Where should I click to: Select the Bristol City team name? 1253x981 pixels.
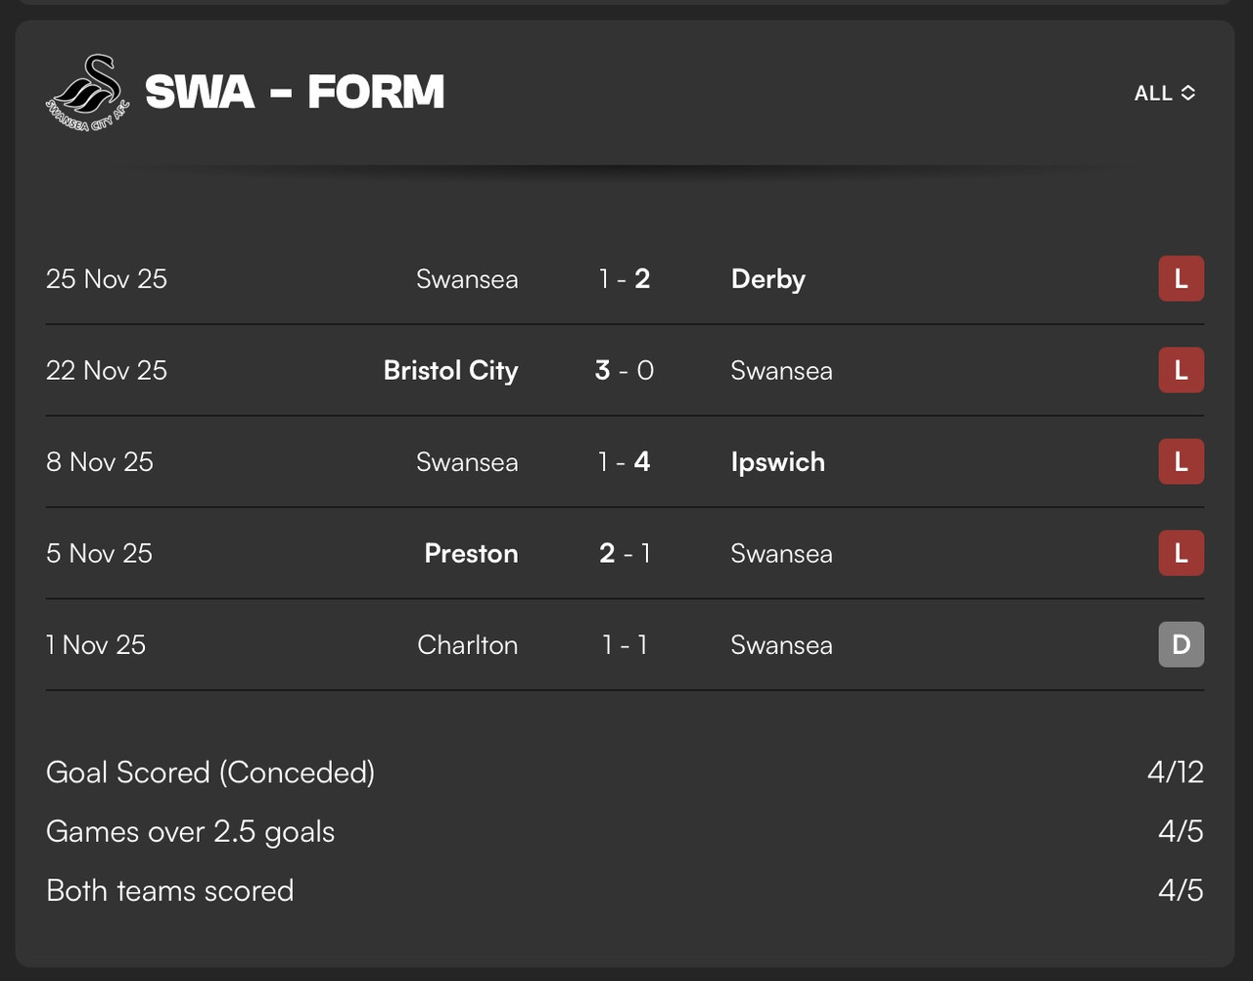[x=450, y=371]
